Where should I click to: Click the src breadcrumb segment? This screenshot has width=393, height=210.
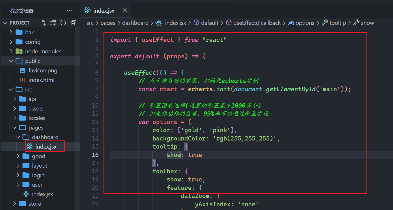(x=90, y=23)
